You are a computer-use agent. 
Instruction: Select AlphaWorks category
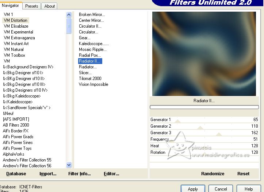[x=14, y=154]
